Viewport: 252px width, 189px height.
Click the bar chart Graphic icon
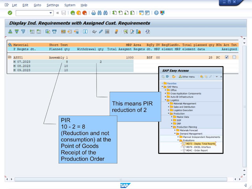coord(138,31)
